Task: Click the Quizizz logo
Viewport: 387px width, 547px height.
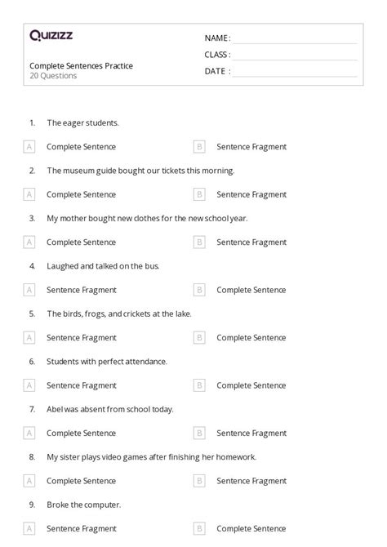Action: 51,35
